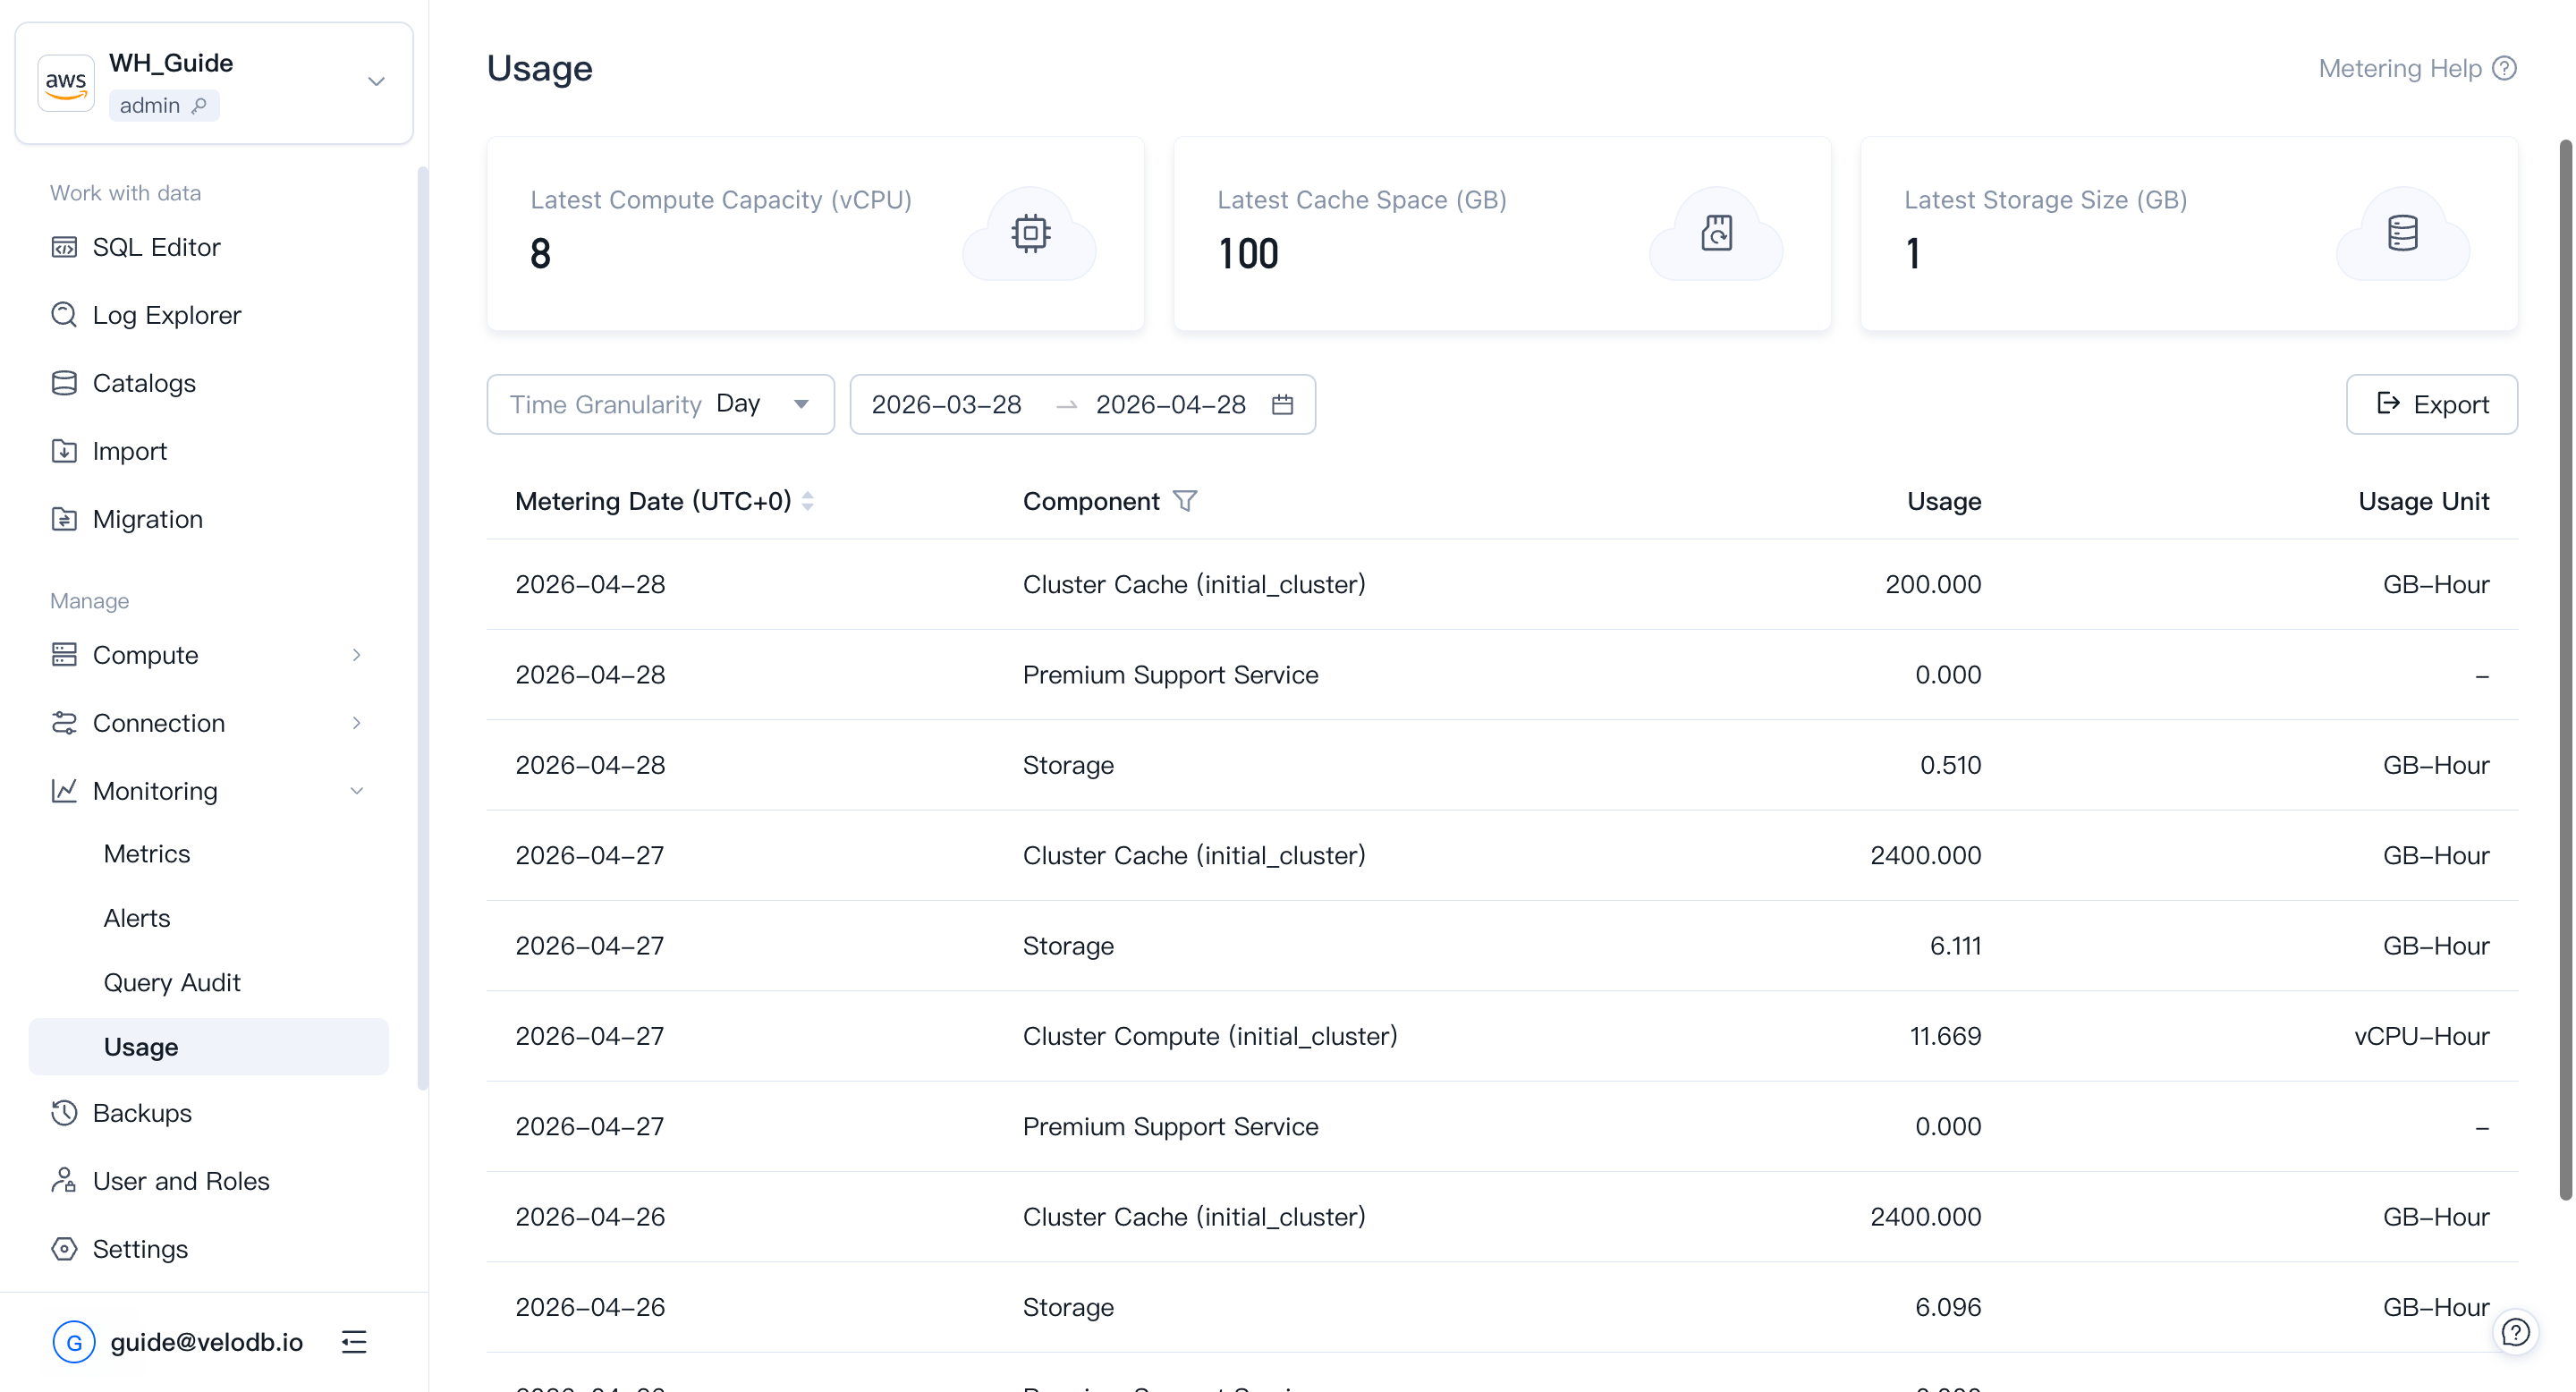Click the storage size database icon
The height and width of the screenshot is (1392, 2576).
pos(2402,233)
